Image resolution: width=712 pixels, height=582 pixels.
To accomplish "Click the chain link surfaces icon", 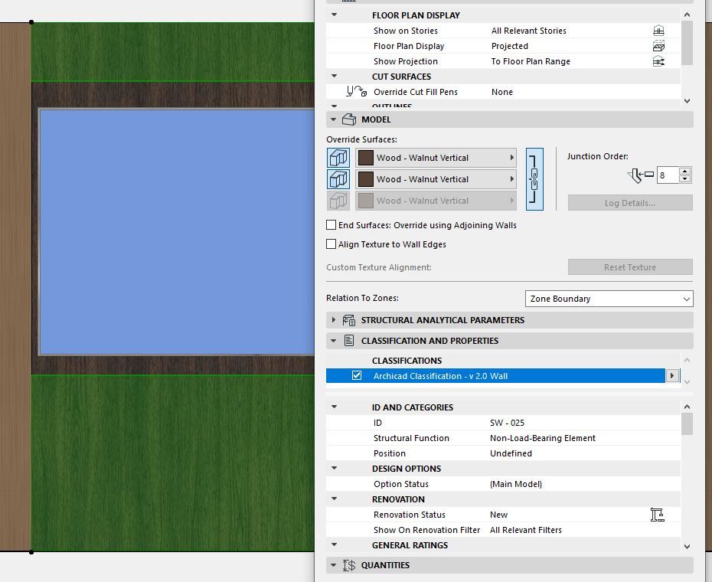I will tap(534, 179).
